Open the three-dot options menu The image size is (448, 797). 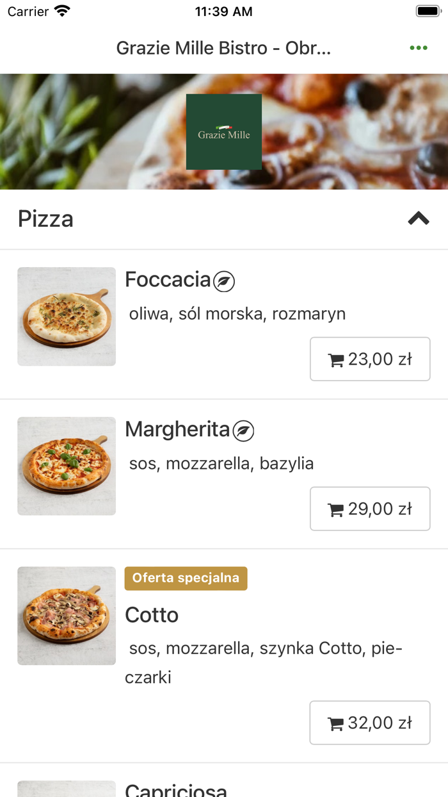tap(419, 47)
